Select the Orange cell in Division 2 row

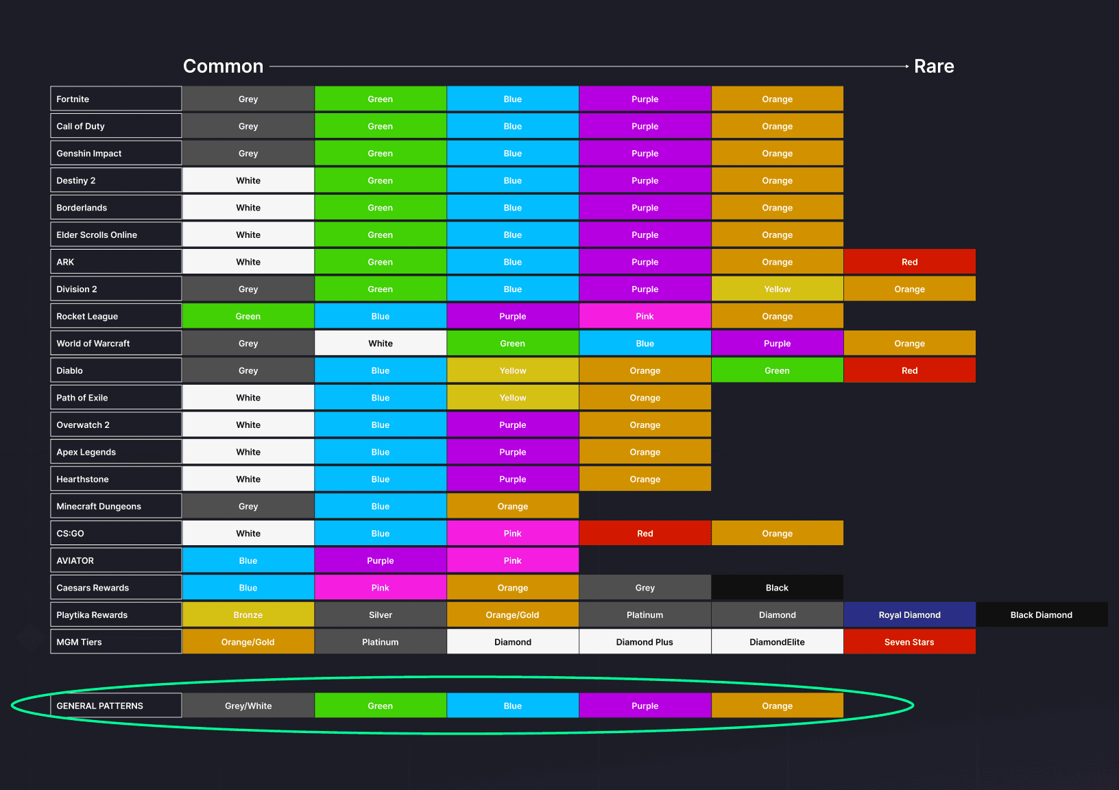coord(909,289)
